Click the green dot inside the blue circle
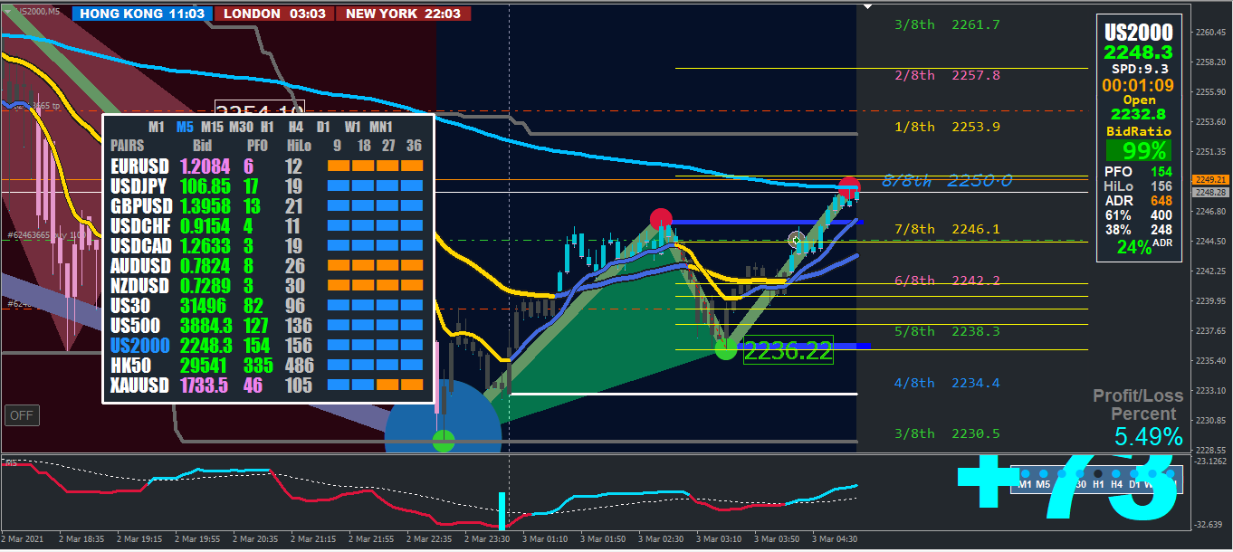Screen dimensions: 1233x552 [444, 442]
